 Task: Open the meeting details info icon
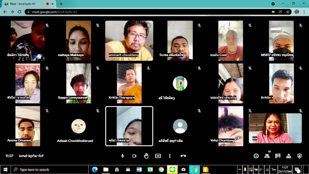tap(256, 156)
